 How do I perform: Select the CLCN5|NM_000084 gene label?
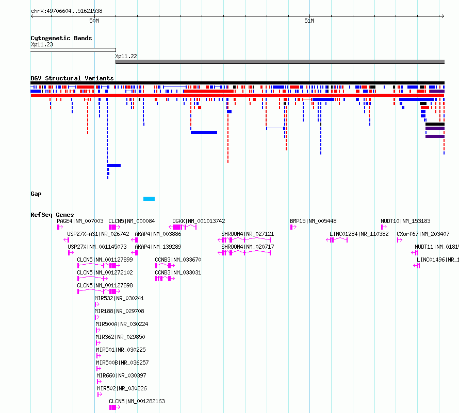point(132,221)
